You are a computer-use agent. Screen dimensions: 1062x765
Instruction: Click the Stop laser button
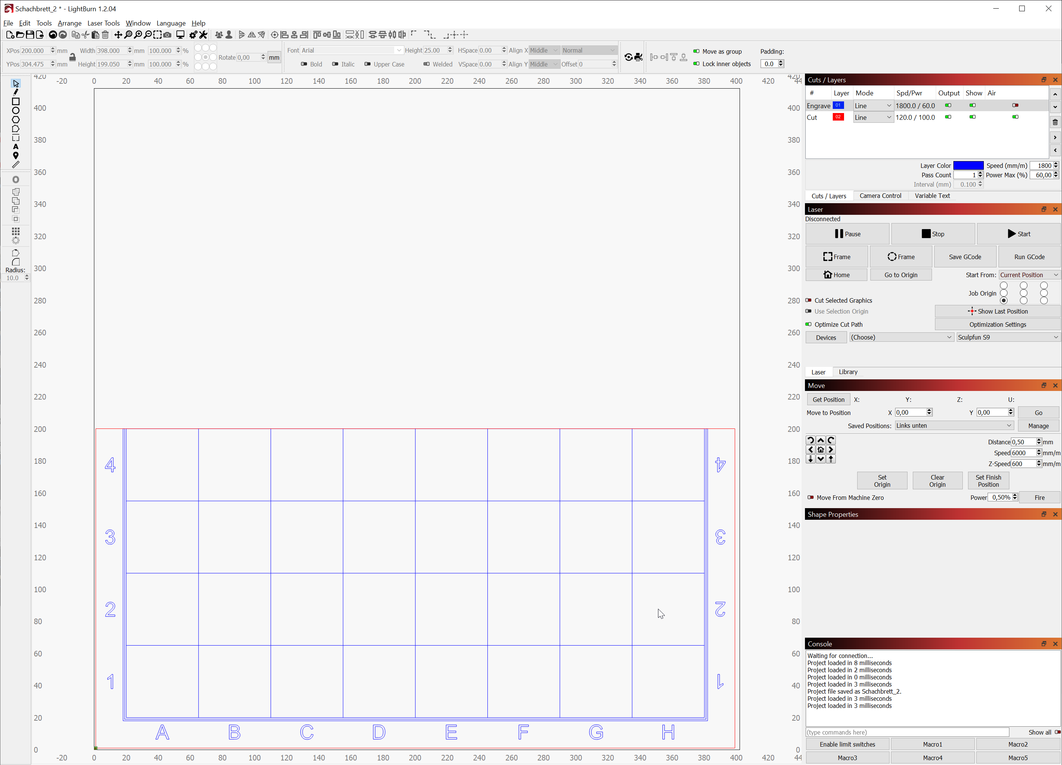(933, 233)
